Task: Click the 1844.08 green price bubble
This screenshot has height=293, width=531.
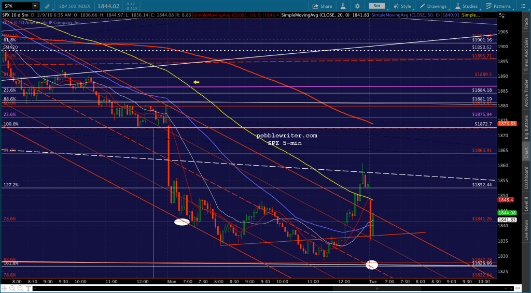Action: coord(507,213)
